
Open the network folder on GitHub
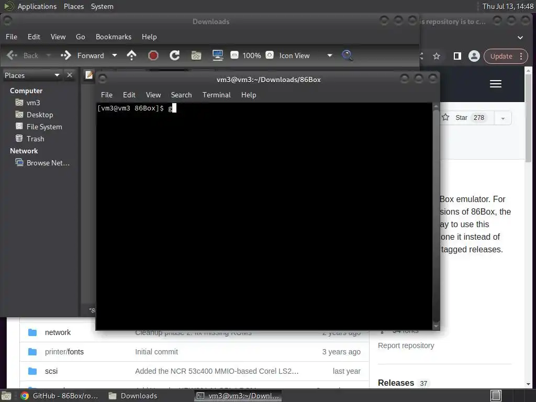[58, 332]
